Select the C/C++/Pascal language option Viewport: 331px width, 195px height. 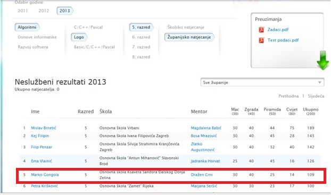click(x=88, y=27)
